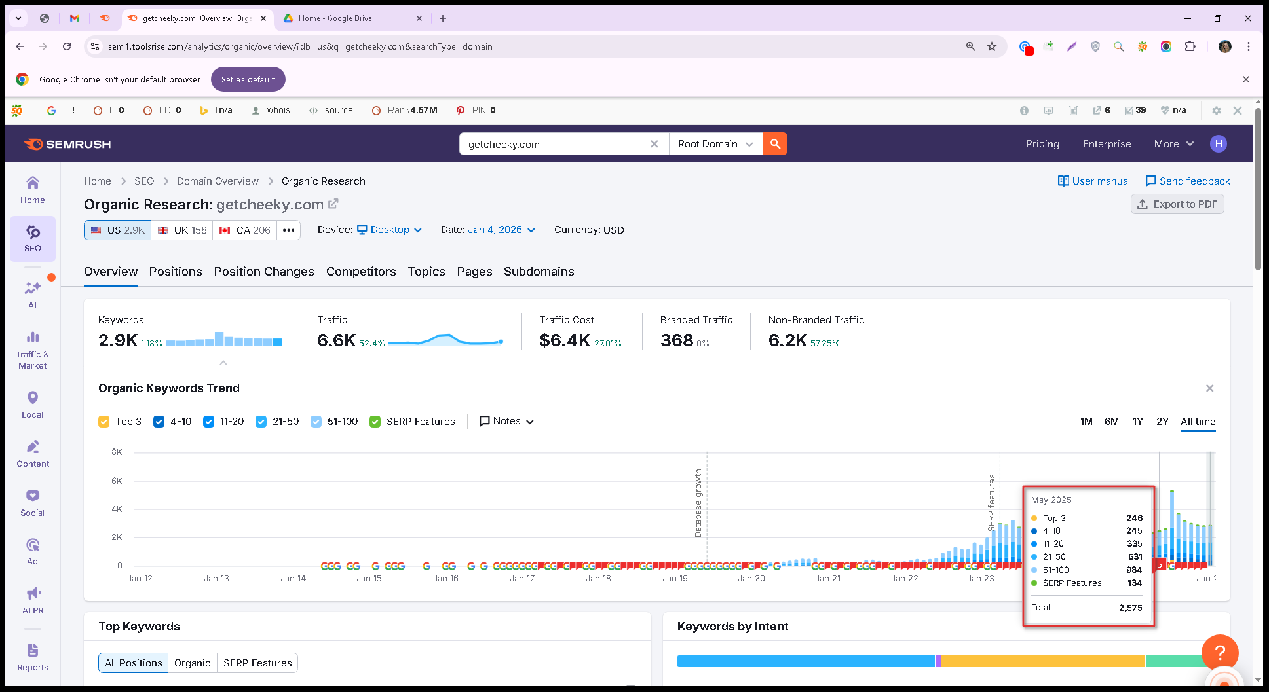The height and width of the screenshot is (692, 1269).
Task: Toggle the SERP Features checkbox
Action: [x=375, y=422]
